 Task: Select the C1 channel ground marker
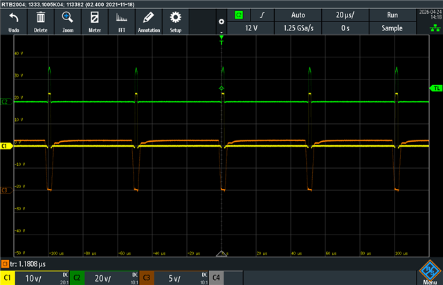pos(6,146)
